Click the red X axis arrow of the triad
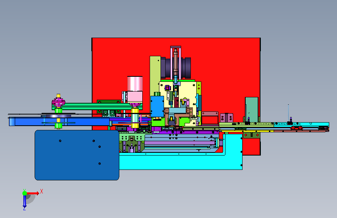 tap(33, 193)
